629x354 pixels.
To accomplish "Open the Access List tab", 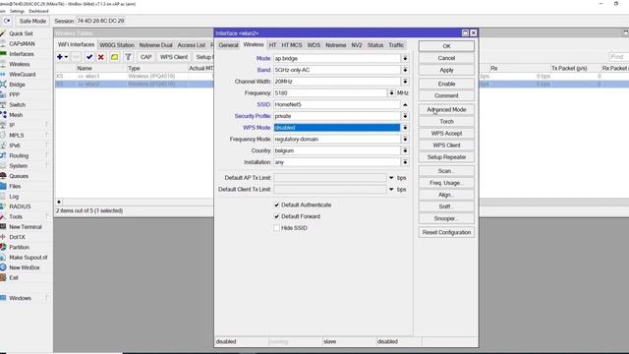I will (x=192, y=45).
